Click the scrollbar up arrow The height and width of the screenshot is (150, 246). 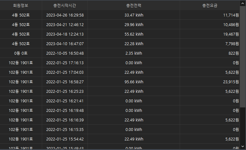coord(242,3)
